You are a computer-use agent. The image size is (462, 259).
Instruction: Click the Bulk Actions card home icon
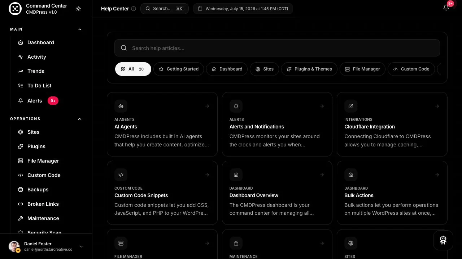coord(351,175)
